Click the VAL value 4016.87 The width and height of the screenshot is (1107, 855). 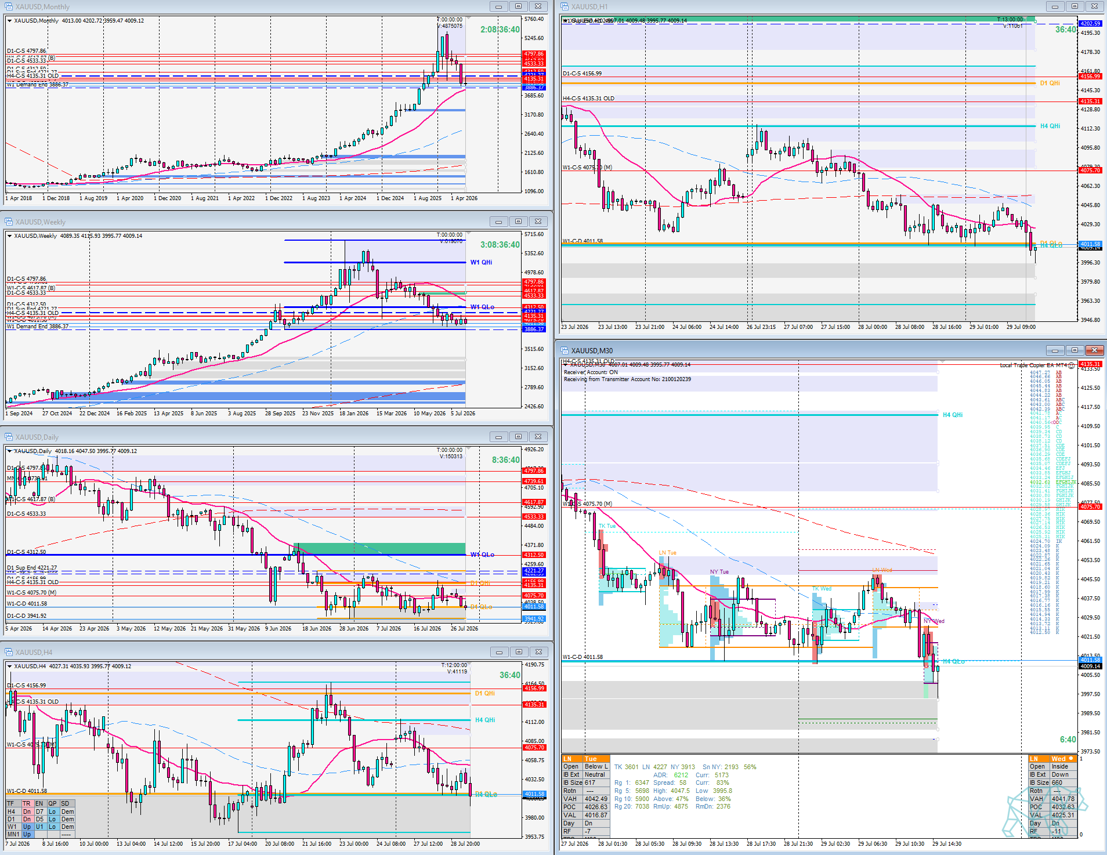click(x=596, y=816)
